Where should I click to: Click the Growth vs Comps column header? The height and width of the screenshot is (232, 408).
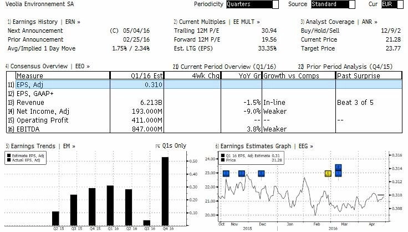pyautogui.click(x=299, y=76)
